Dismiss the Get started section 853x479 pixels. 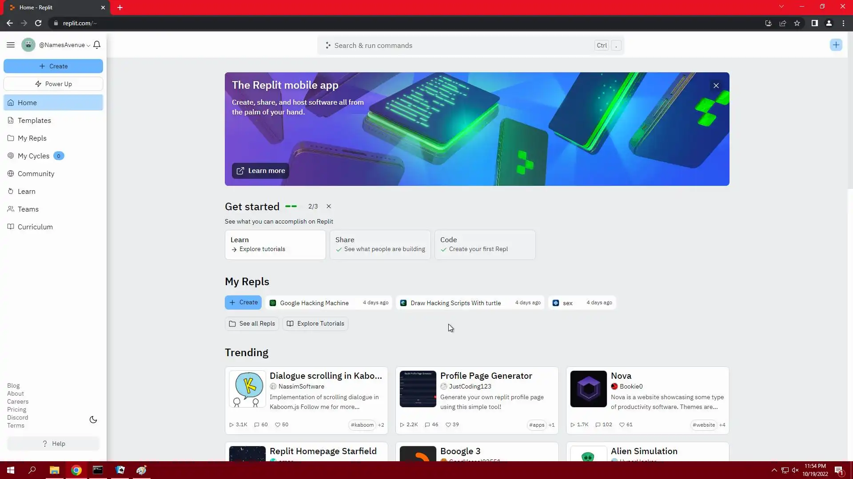point(329,206)
